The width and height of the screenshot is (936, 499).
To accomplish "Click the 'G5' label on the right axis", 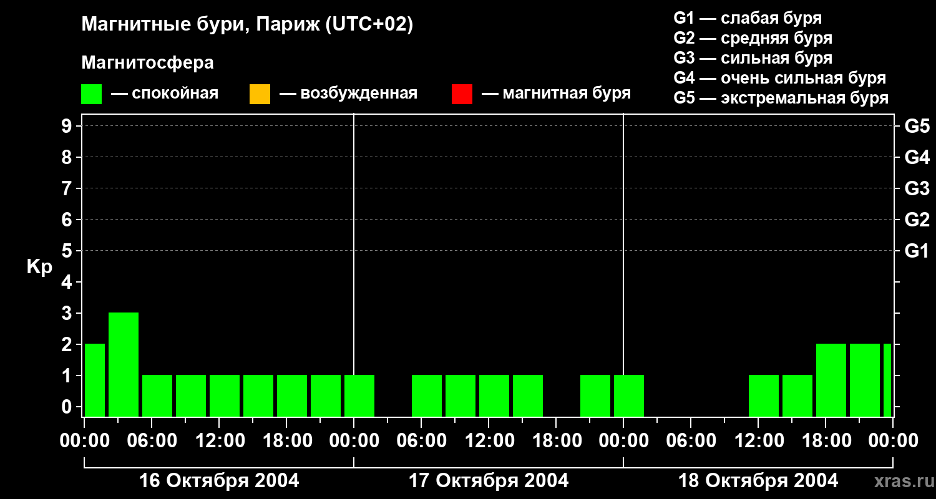I will tap(917, 126).
